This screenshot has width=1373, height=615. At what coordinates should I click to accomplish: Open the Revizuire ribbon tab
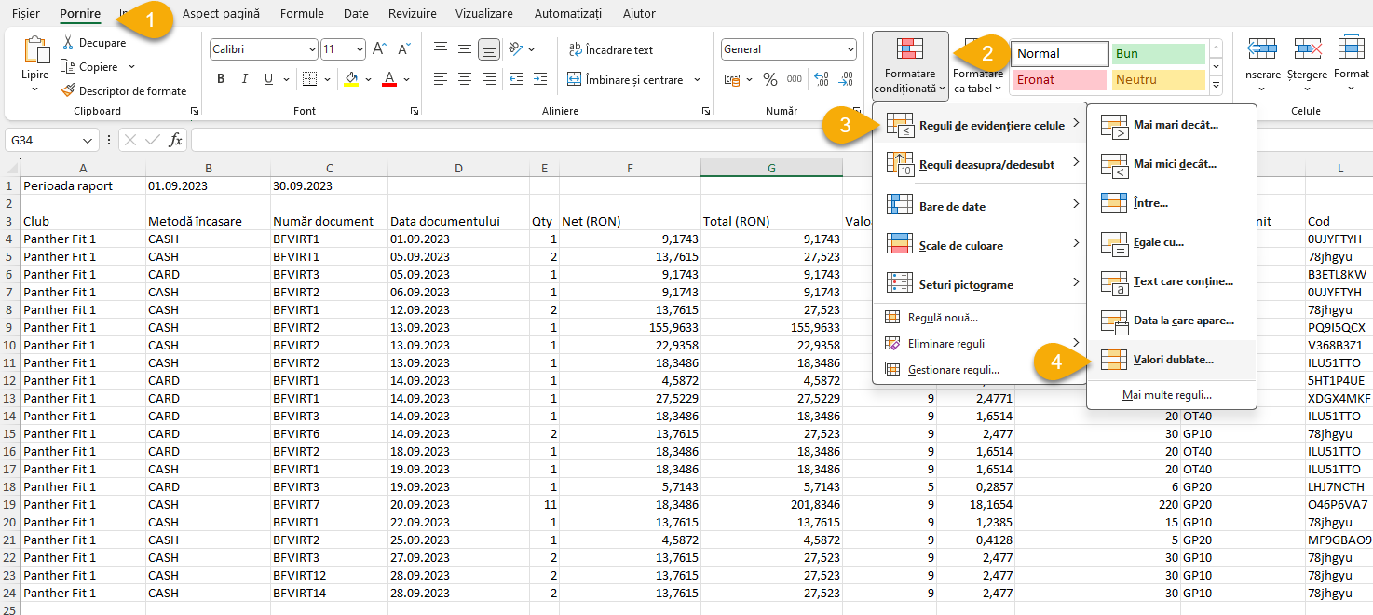pyautogui.click(x=412, y=13)
